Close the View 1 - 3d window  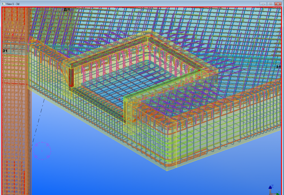278,4
